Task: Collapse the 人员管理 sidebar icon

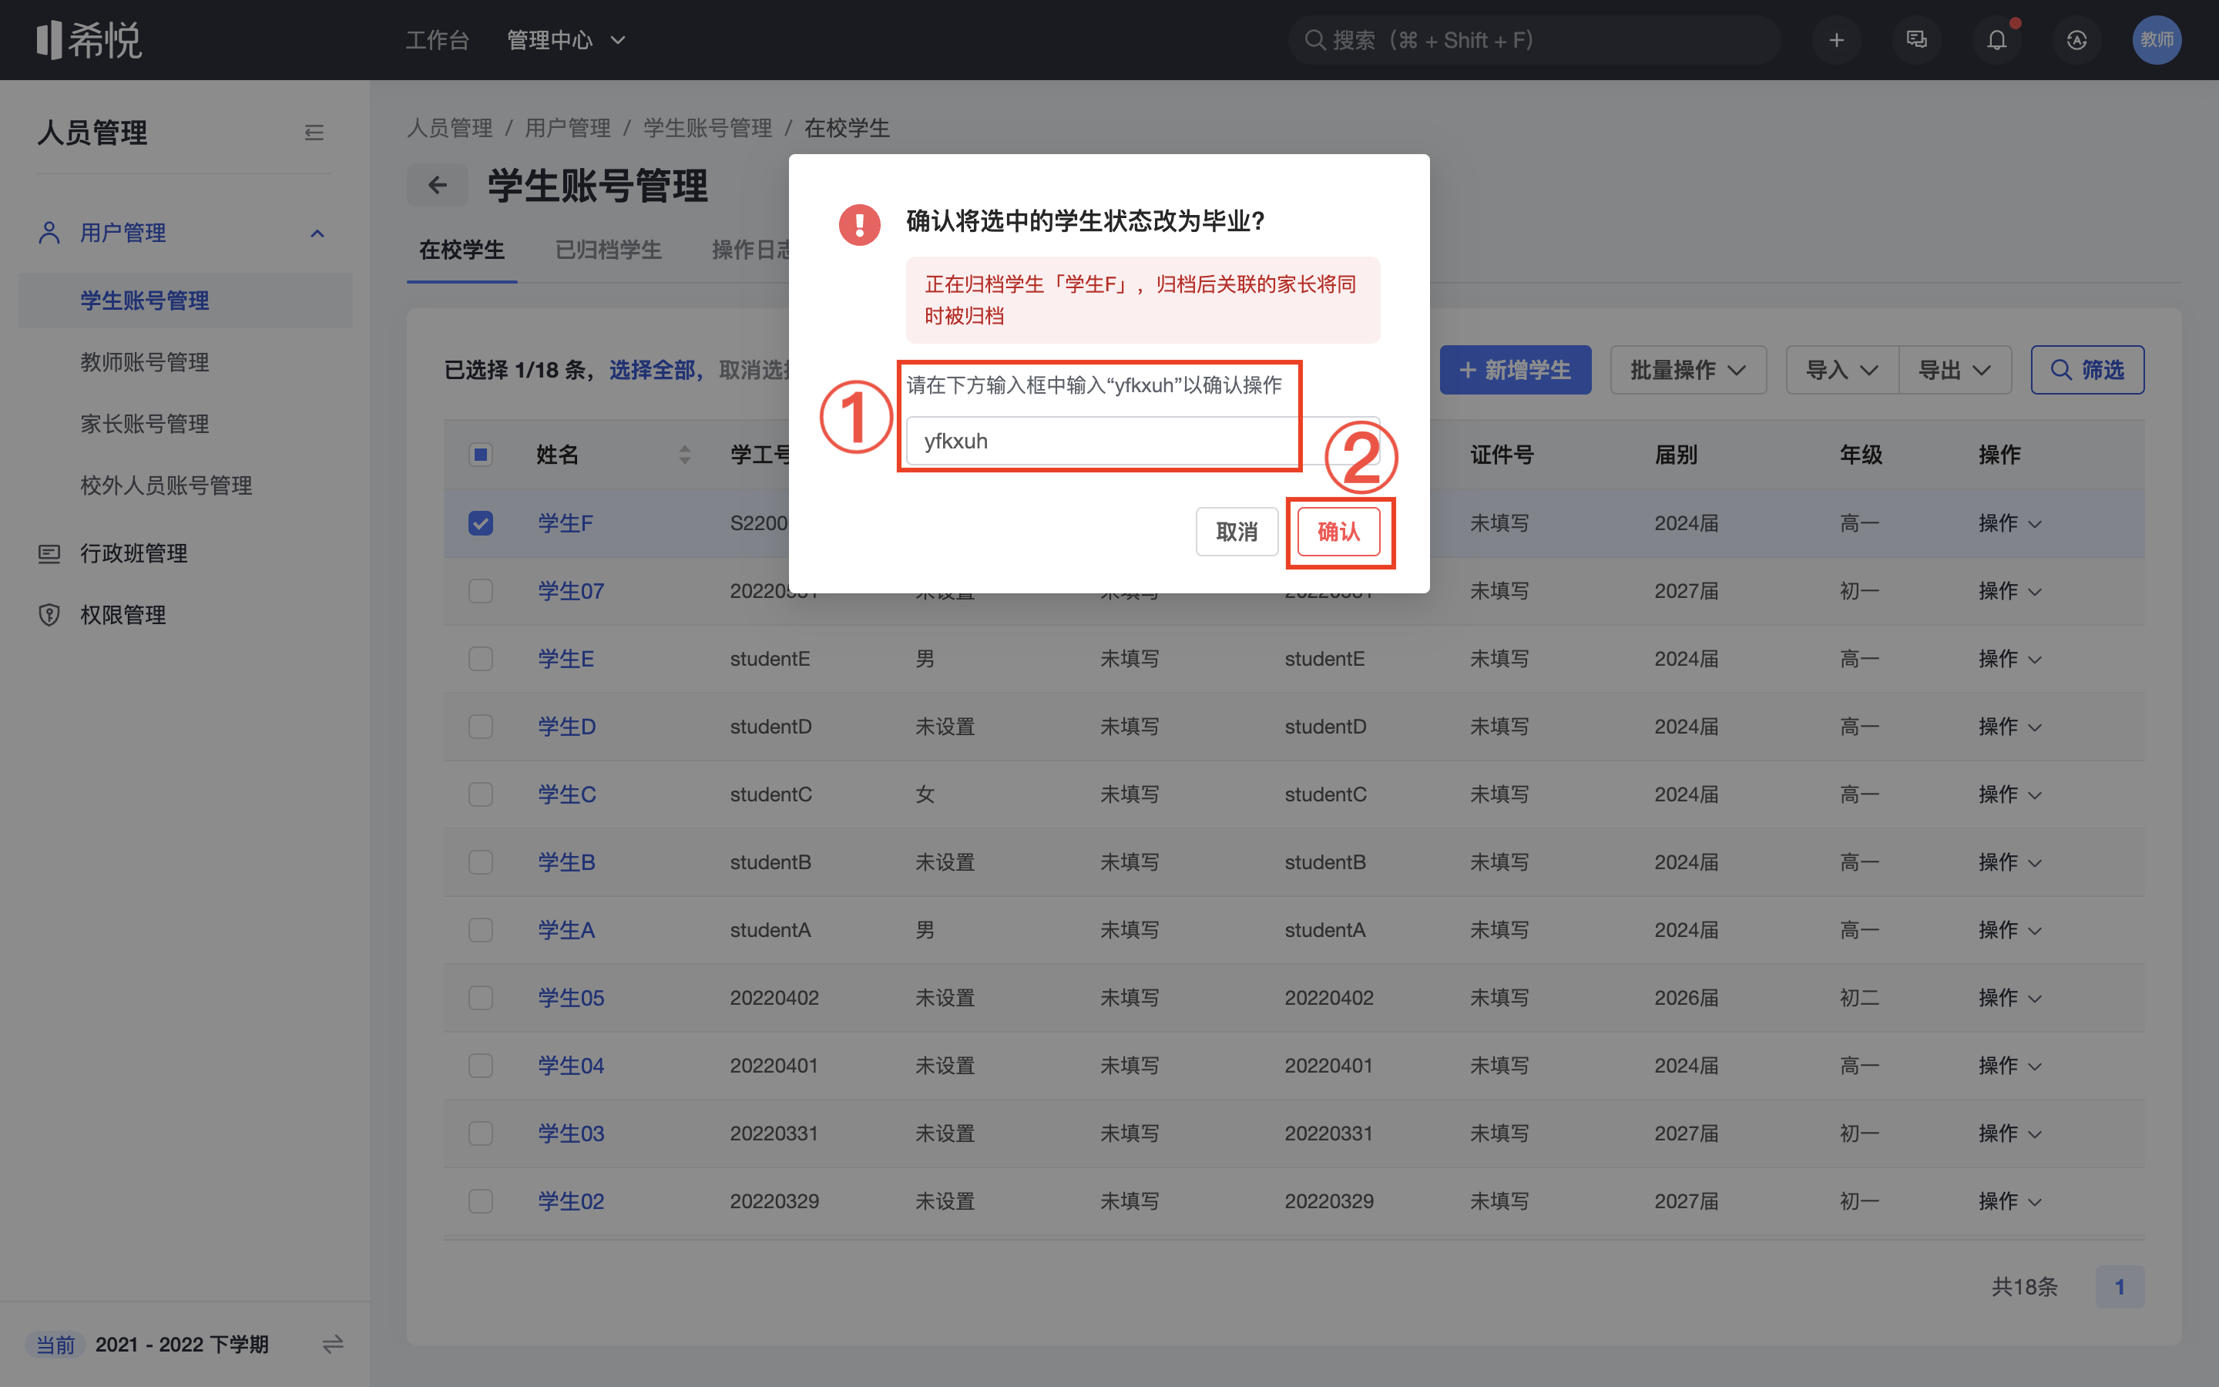Action: 314,133
